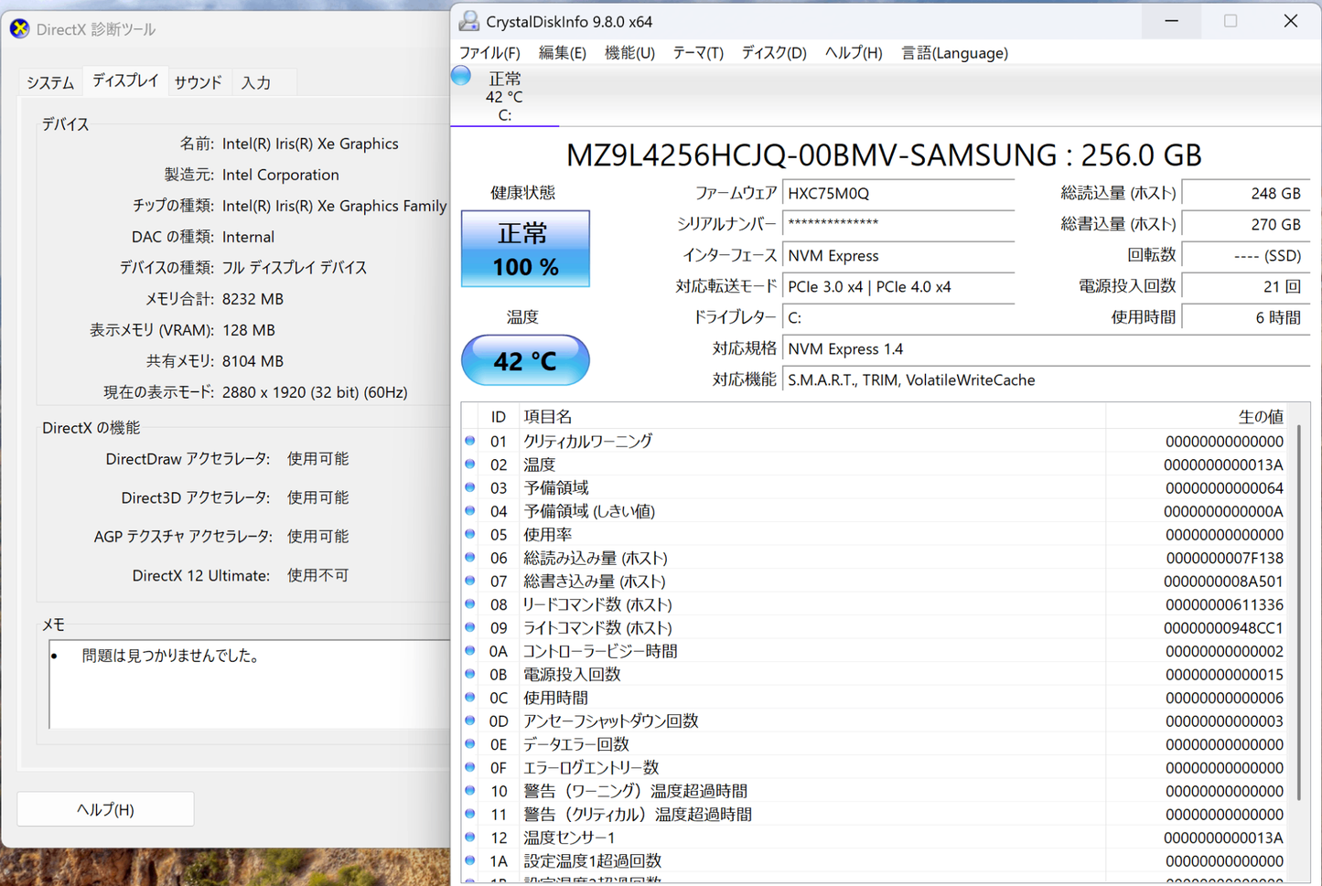Click the 正常 100 % health status button

click(525, 249)
